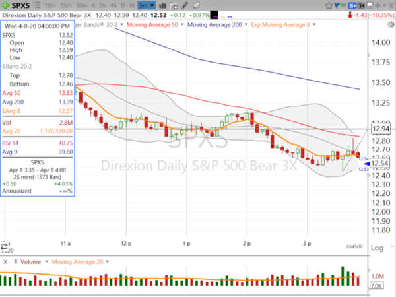
Task: Click the black color box in the quote line
Action: point(214,15)
